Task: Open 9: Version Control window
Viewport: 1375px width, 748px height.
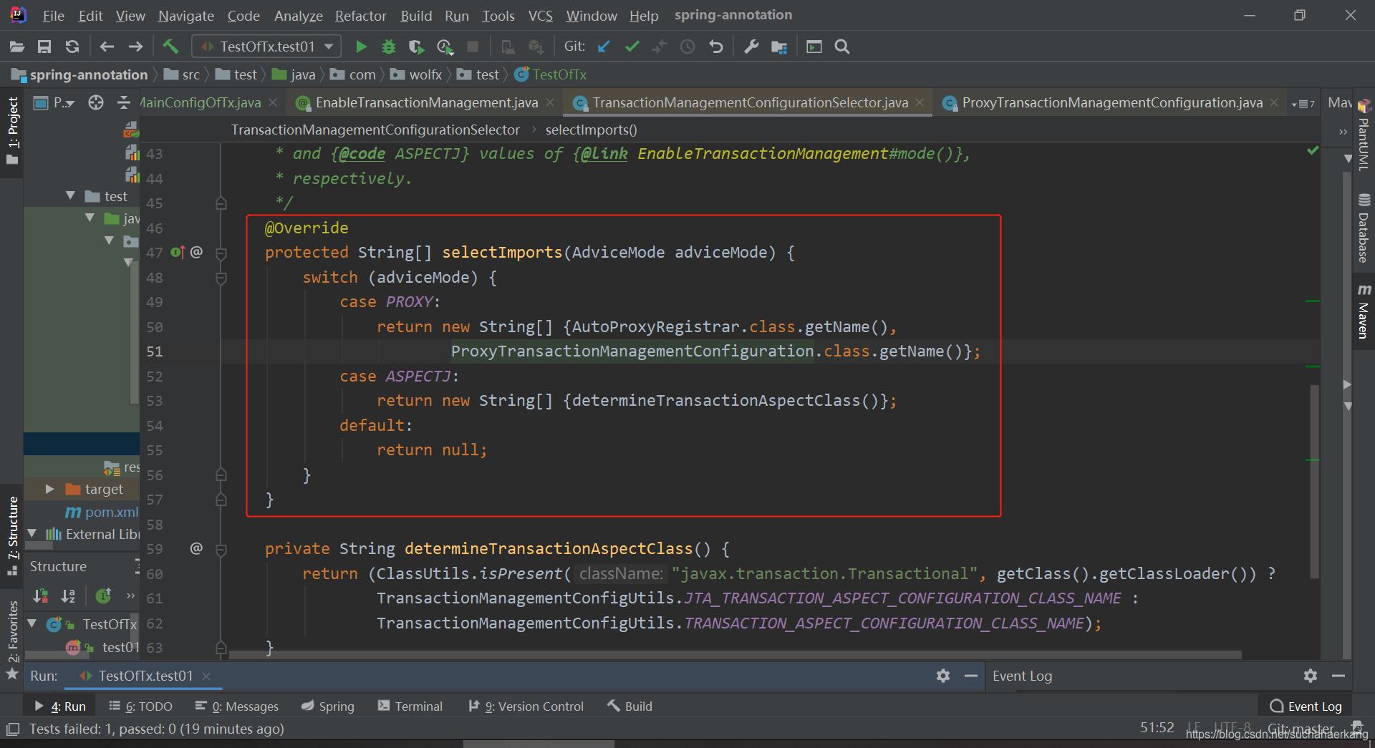Action: (526, 706)
